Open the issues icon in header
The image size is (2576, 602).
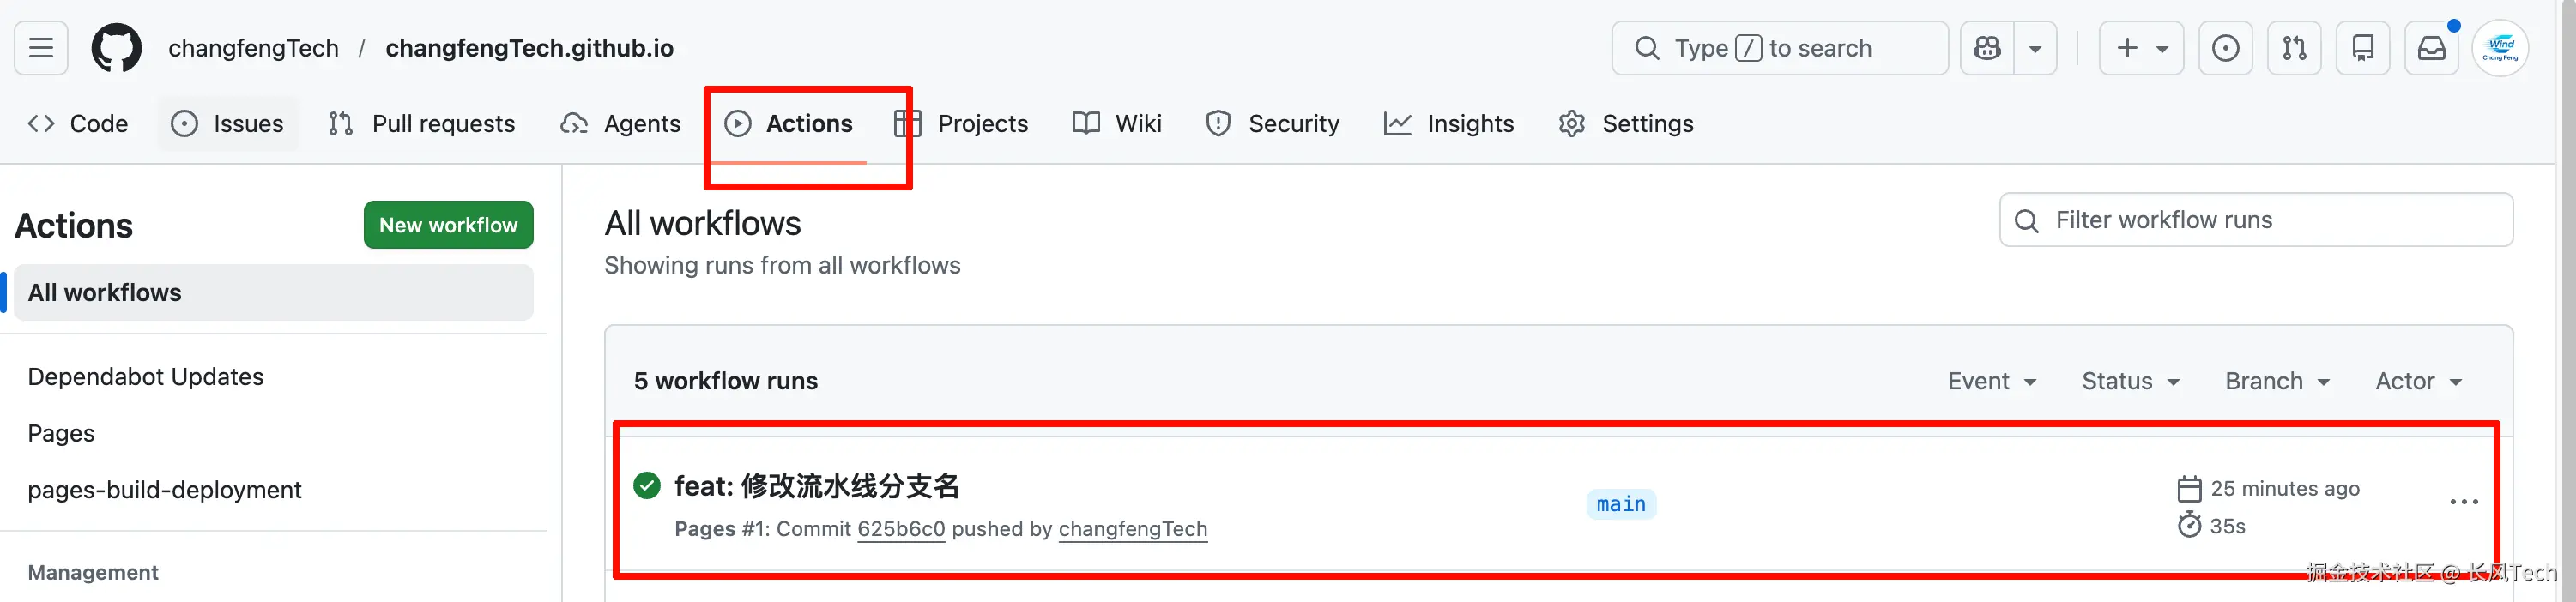[x=2225, y=48]
